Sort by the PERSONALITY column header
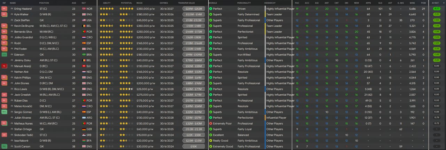The width and height of the screenshot is (446, 150). coord(244,3)
